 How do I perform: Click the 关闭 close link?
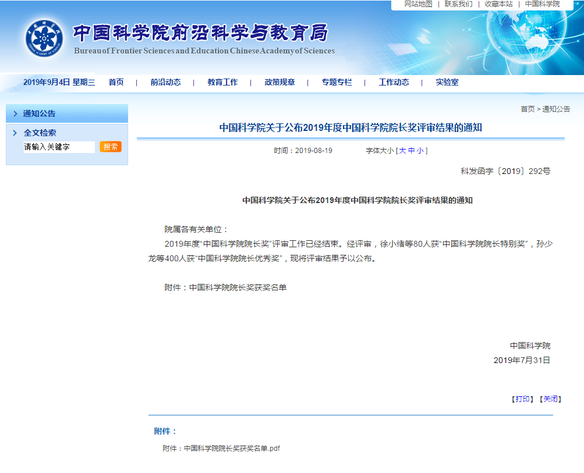pos(550,399)
